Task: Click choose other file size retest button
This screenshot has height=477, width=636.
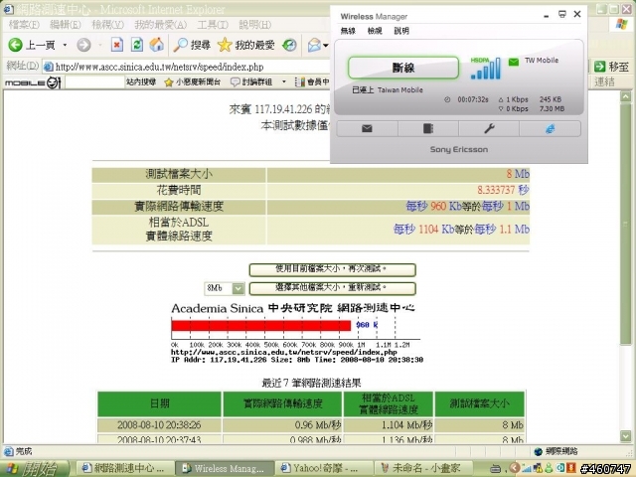Action: pyautogui.click(x=332, y=288)
